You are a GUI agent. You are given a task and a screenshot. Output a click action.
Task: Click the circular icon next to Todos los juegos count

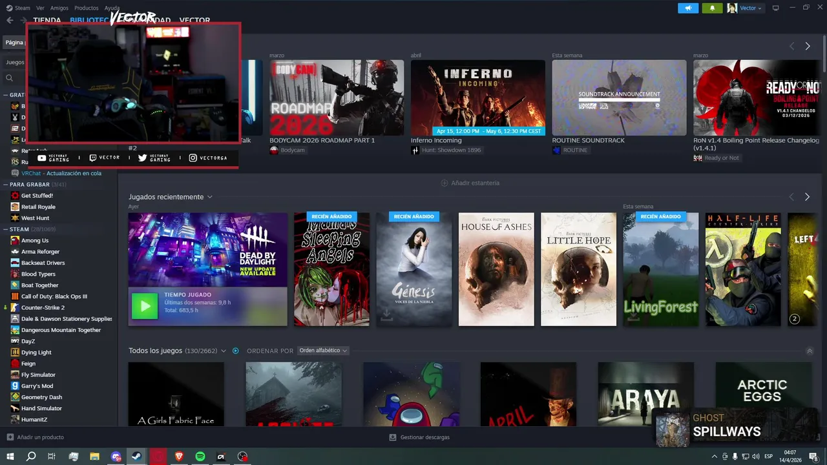pos(236,351)
